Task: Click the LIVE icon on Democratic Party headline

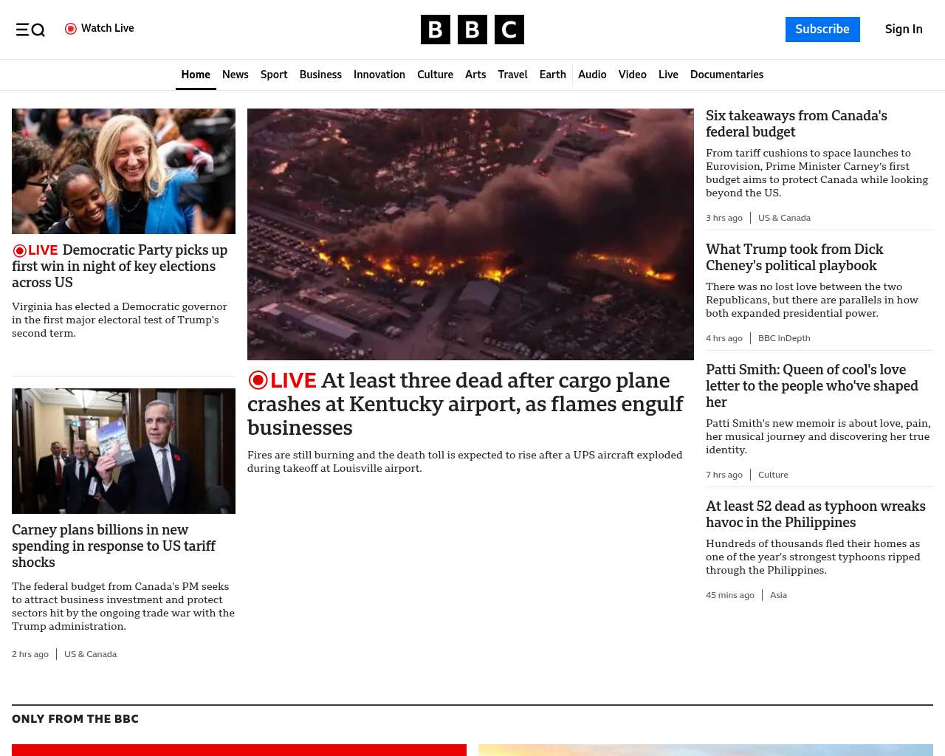Action: pyautogui.click(x=35, y=250)
